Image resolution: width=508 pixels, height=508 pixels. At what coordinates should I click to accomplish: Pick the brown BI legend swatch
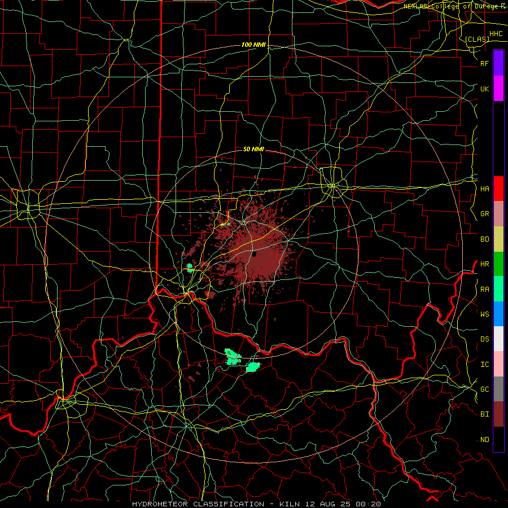[x=498, y=414]
